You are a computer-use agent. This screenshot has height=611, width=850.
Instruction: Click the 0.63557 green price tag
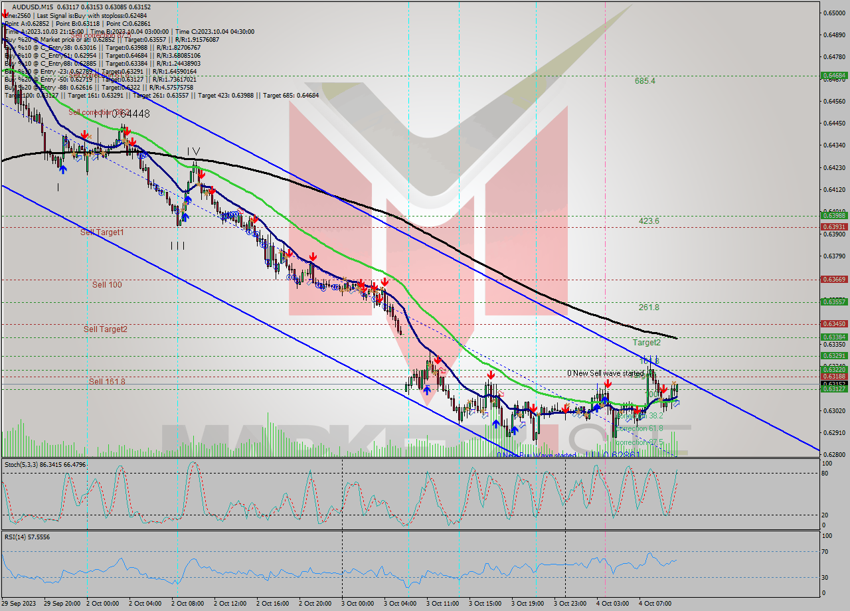coord(834,302)
